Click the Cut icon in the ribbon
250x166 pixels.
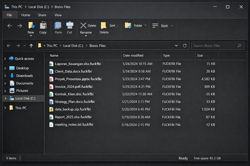coord(70,26)
